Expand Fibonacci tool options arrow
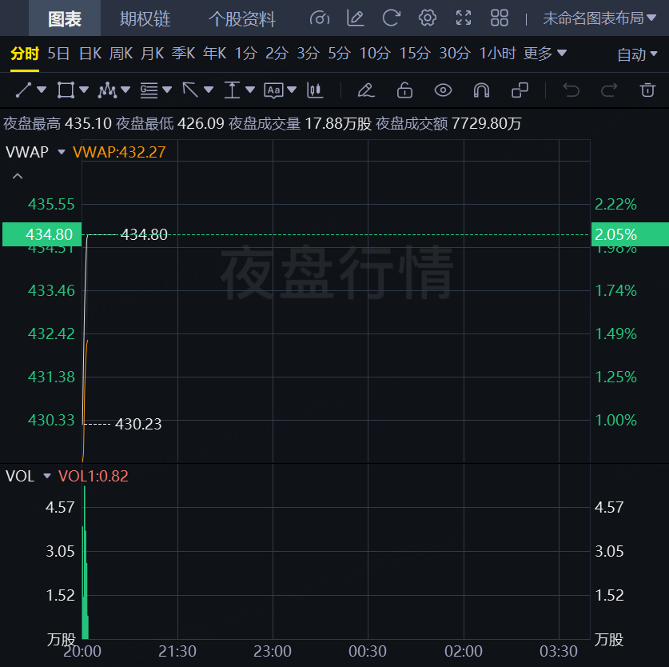This screenshot has height=667, width=669. pyautogui.click(x=167, y=90)
